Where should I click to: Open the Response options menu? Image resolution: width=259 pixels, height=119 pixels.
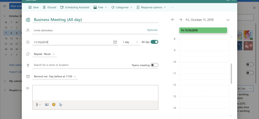154,7
